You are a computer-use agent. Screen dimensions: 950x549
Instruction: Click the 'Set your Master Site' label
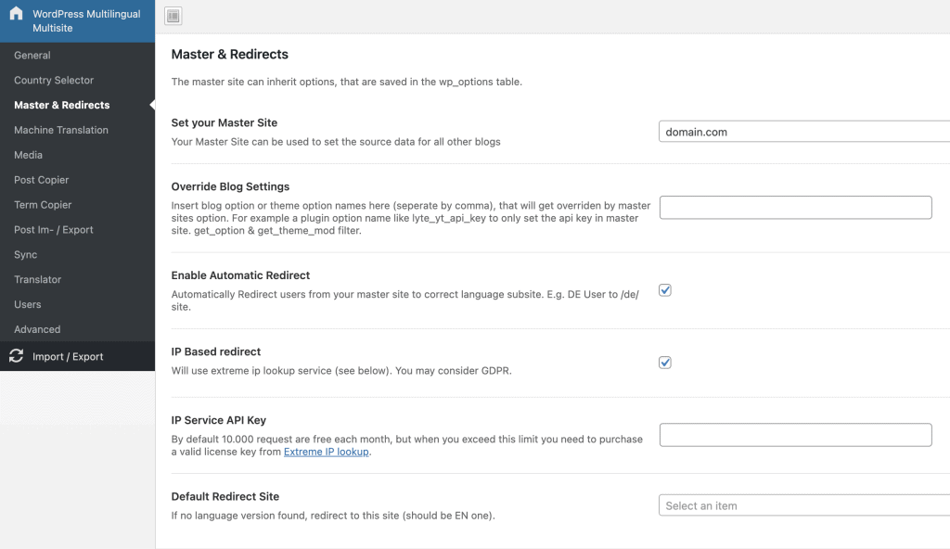(x=225, y=122)
